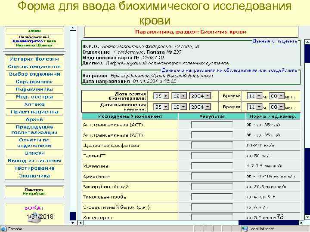
Task: Click right scrollbar down arrow
Action: pos(307,217)
